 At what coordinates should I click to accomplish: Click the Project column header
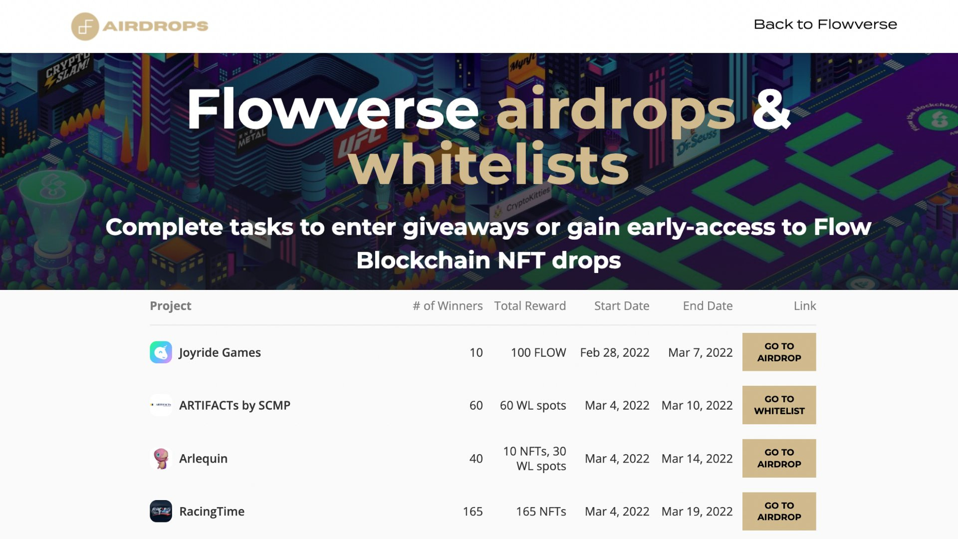pyautogui.click(x=170, y=305)
